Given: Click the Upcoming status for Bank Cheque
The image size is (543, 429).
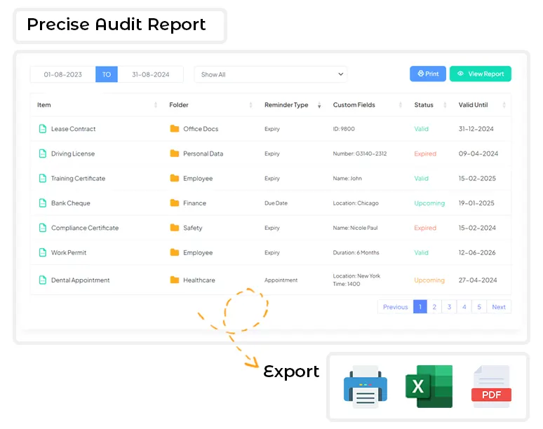Looking at the screenshot, I should tap(429, 203).
